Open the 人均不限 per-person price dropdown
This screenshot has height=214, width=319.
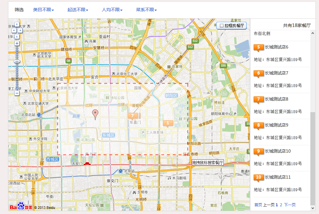pyautogui.click(x=112, y=10)
